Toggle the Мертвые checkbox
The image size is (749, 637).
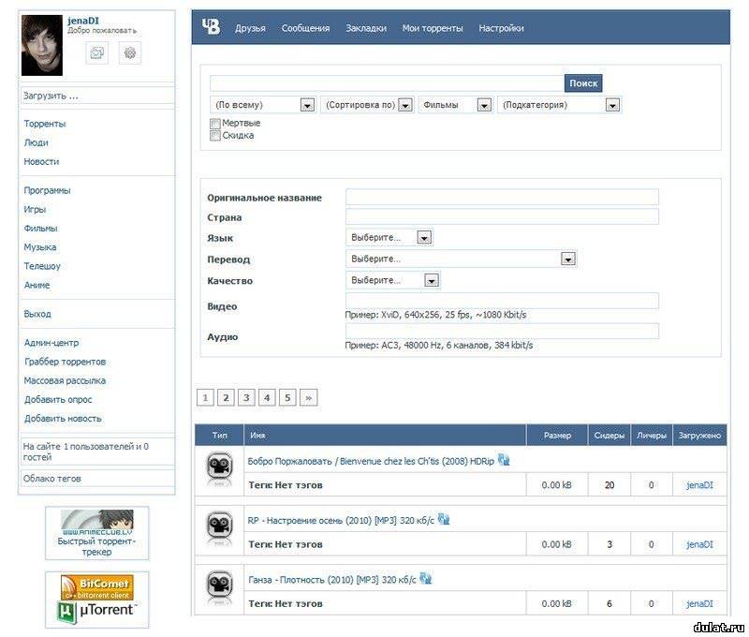pos(215,124)
